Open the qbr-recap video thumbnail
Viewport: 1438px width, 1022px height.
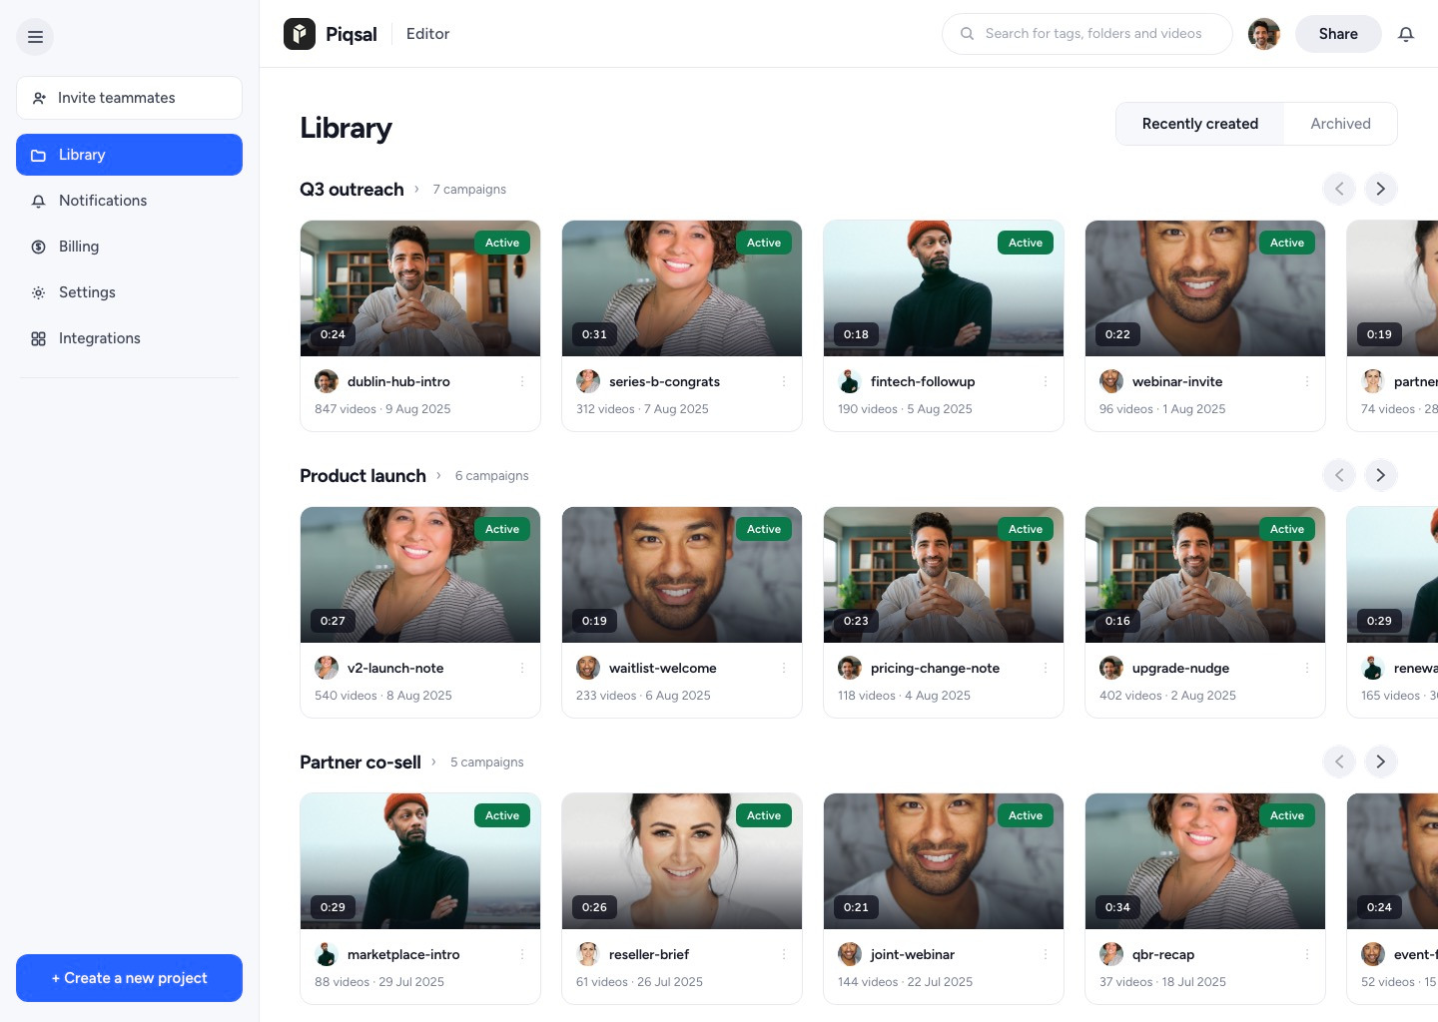click(x=1205, y=861)
